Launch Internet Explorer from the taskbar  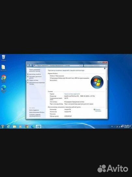tap(9, 127)
